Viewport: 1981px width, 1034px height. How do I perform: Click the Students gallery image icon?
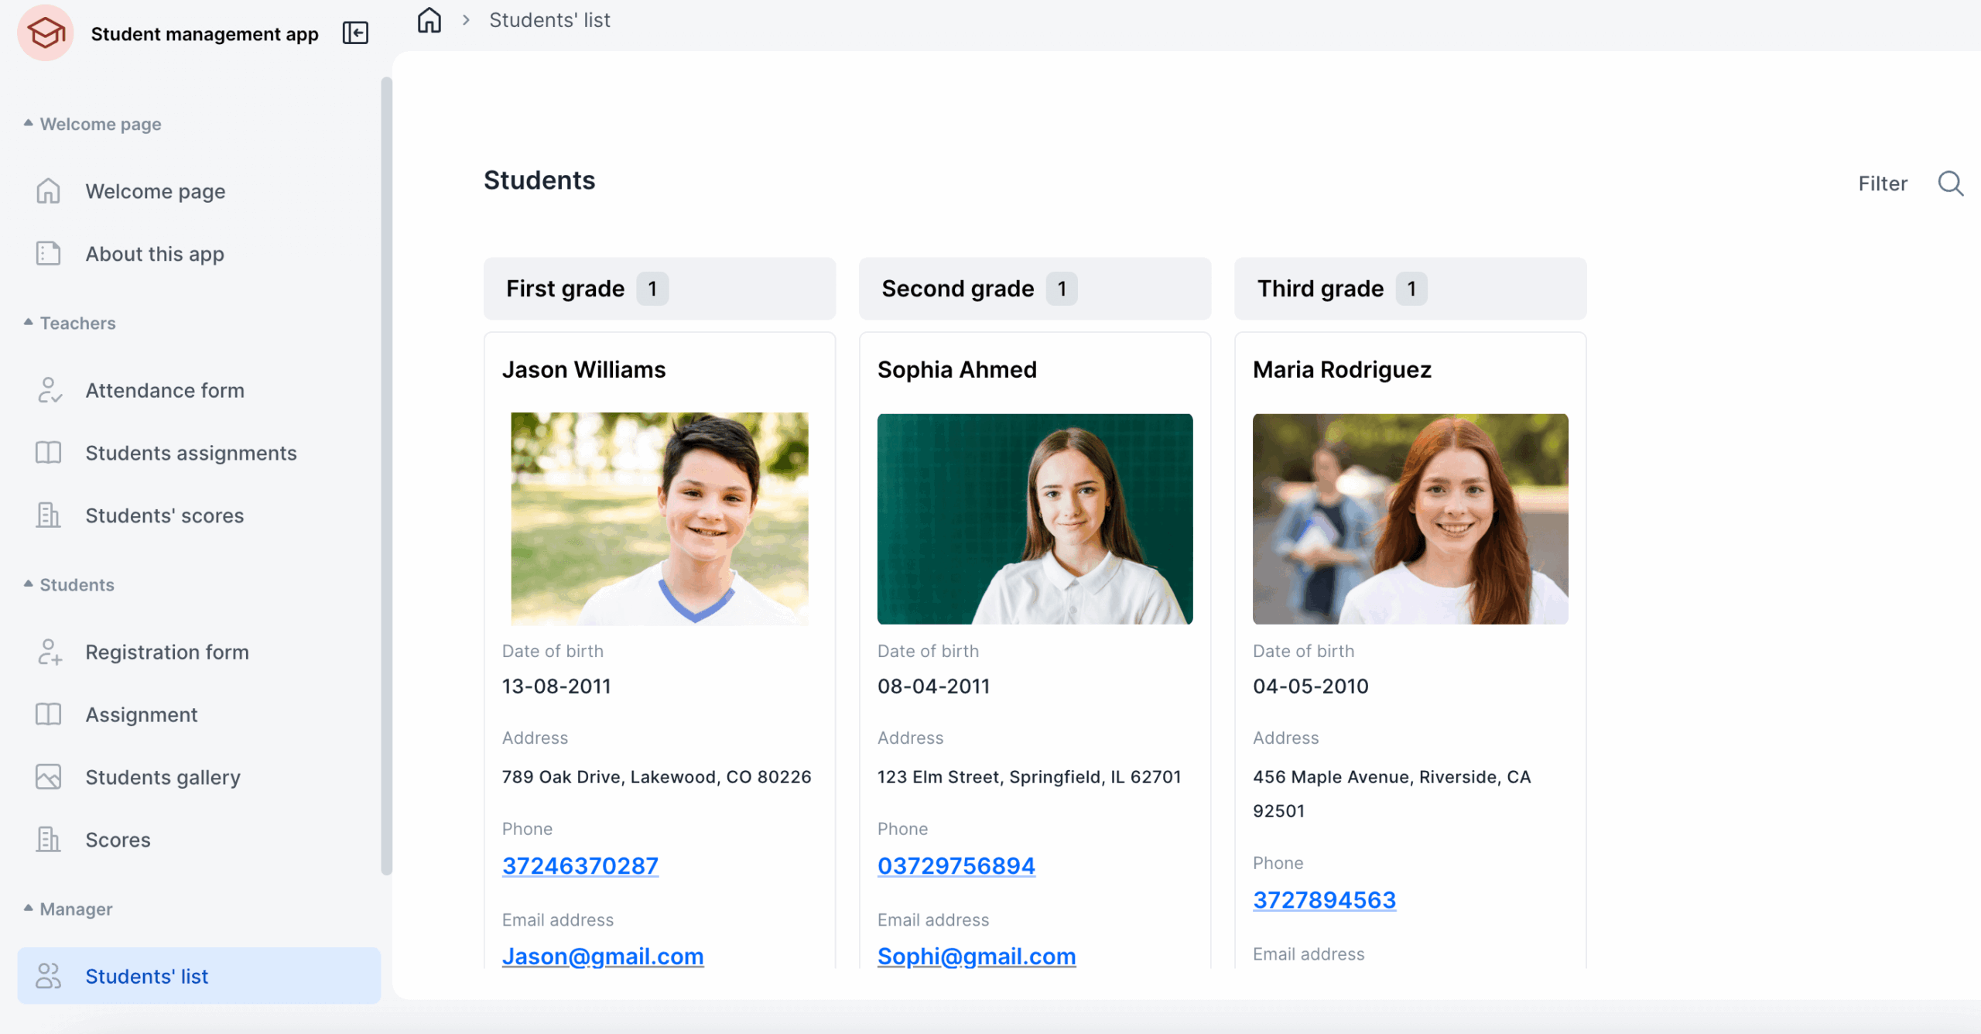coord(49,777)
